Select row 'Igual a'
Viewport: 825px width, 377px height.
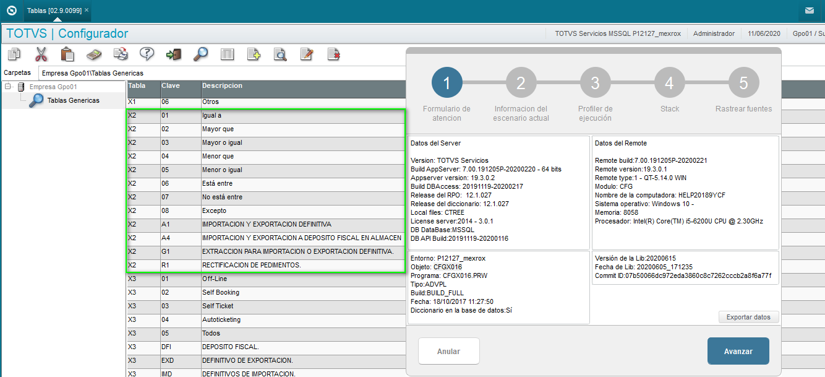pyautogui.click(x=266, y=115)
